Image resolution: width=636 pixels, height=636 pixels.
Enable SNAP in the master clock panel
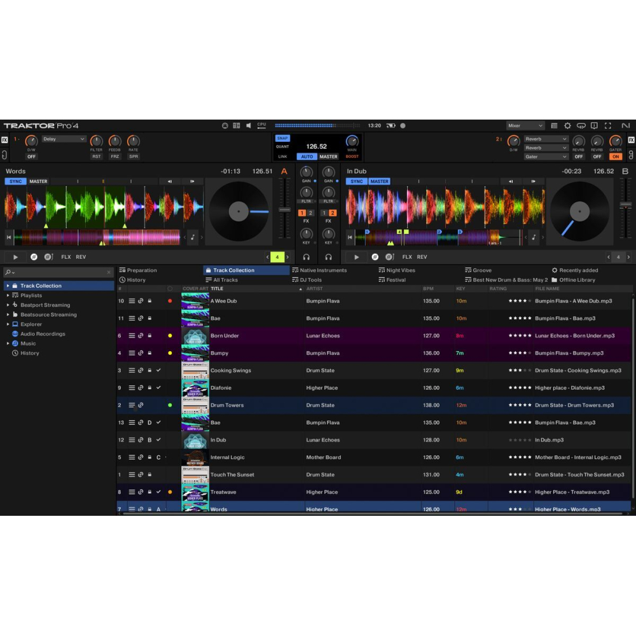pyautogui.click(x=282, y=137)
